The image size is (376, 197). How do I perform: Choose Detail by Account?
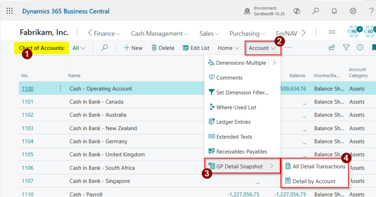(x=314, y=181)
